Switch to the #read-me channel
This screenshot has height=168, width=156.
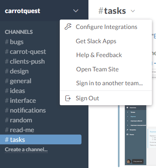click(x=20, y=130)
